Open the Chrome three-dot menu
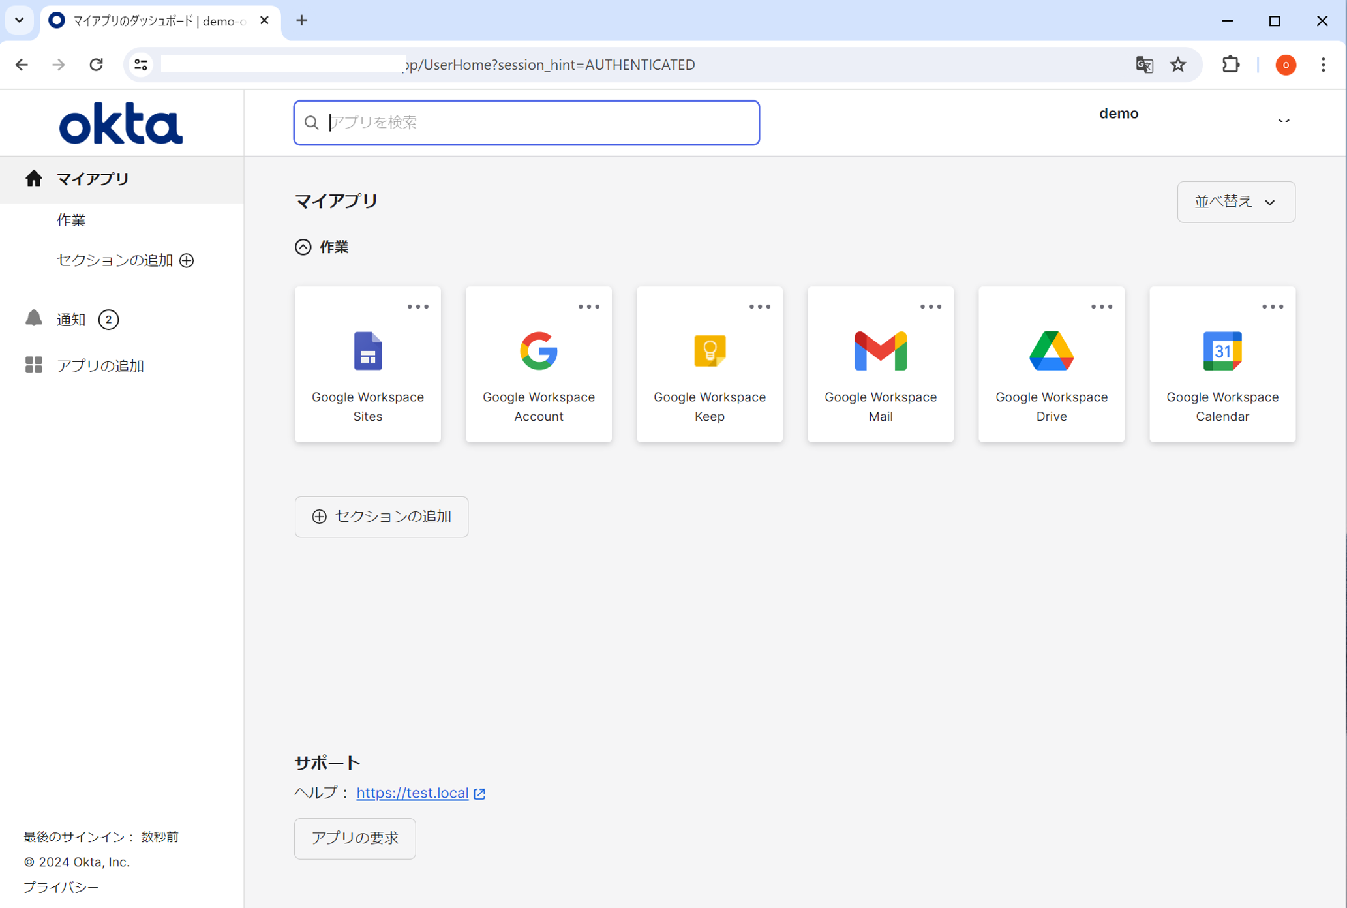The height and width of the screenshot is (908, 1347). pyautogui.click(x=1324, y=65)
